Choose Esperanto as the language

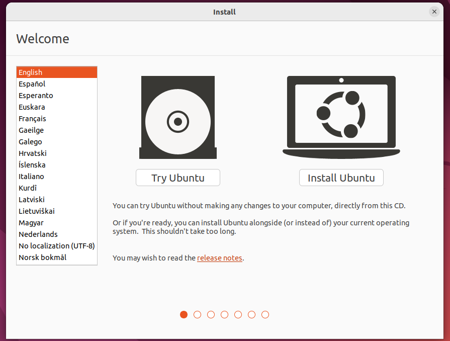tap(57, 95)
